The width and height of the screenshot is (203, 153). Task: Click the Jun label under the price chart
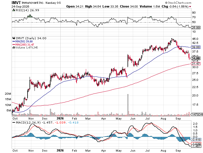pyautogui.click(x=133, y=119)
